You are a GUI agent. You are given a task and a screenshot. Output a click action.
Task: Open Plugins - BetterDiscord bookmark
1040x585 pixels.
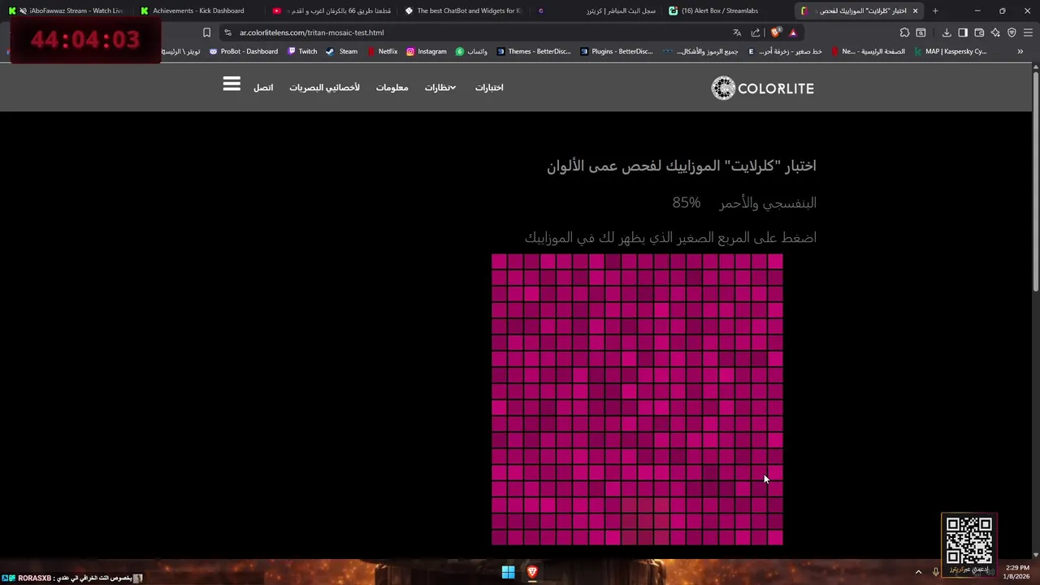click(x=617, y=51)
